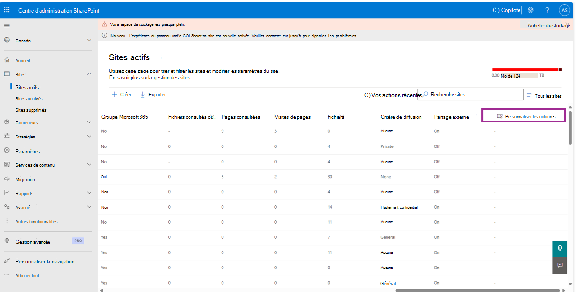Click the Créer button
Image resolution: width=577 pixels, height=301 pixels.
tap(121, 94)
